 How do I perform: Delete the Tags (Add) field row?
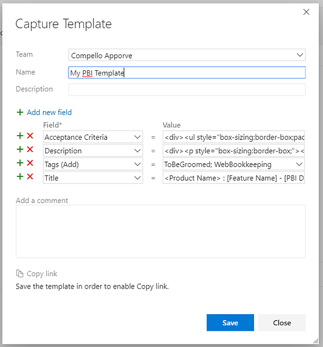(x=30, y=163)
